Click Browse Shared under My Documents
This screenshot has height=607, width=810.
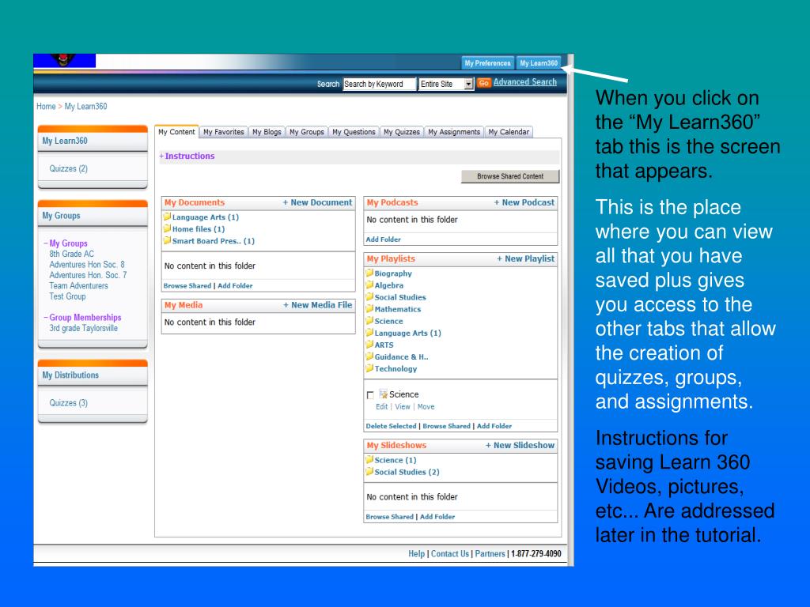[187, 285]
